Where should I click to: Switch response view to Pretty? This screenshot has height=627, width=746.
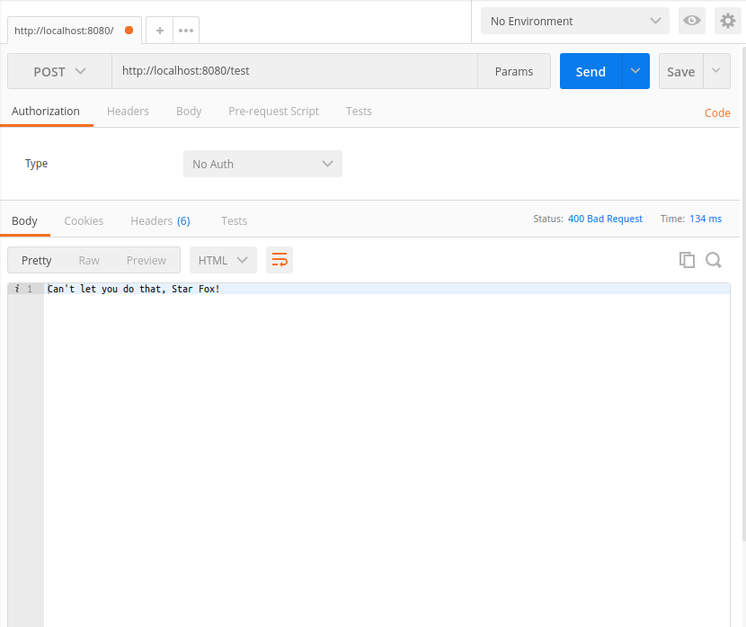(x=37, y=260)
